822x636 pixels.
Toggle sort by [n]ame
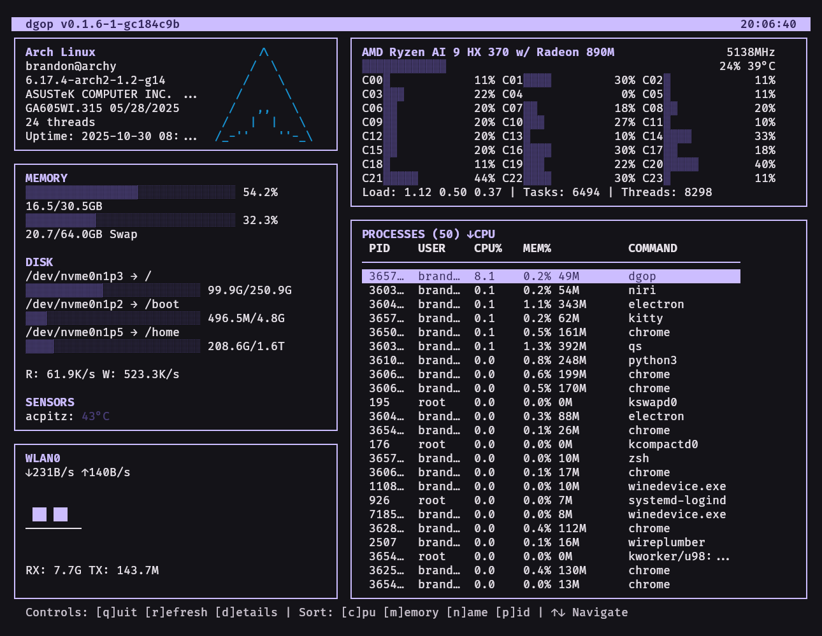(467, 612)
